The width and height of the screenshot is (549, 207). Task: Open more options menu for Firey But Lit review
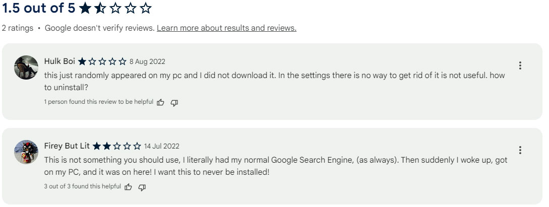[x=520, y=150]
